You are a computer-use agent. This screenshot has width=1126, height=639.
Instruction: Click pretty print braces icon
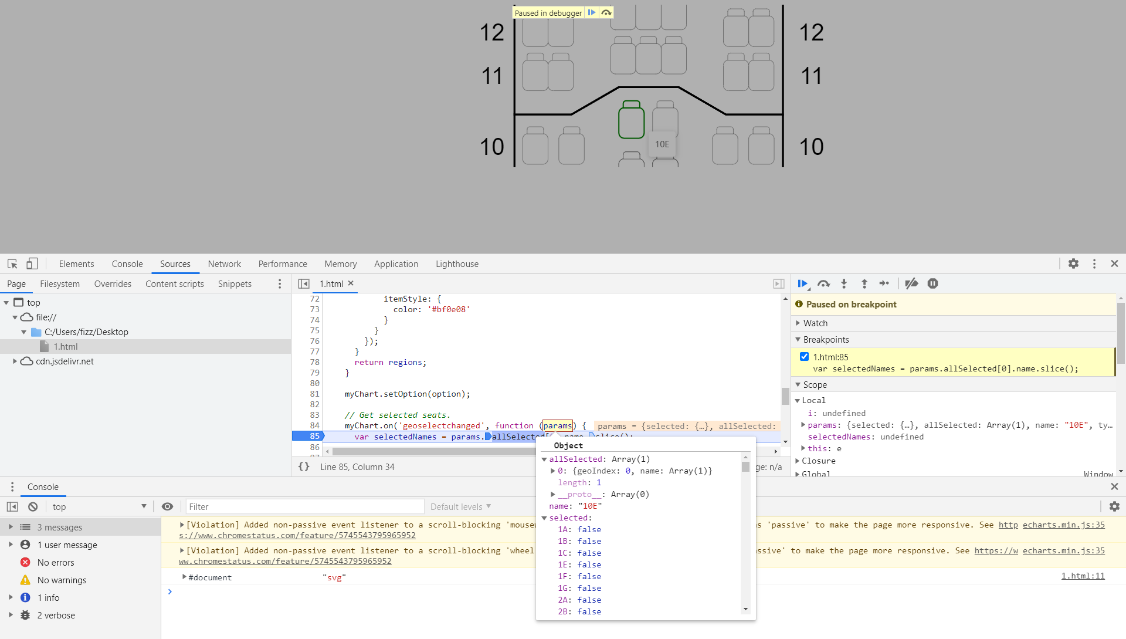click(304, 467)
